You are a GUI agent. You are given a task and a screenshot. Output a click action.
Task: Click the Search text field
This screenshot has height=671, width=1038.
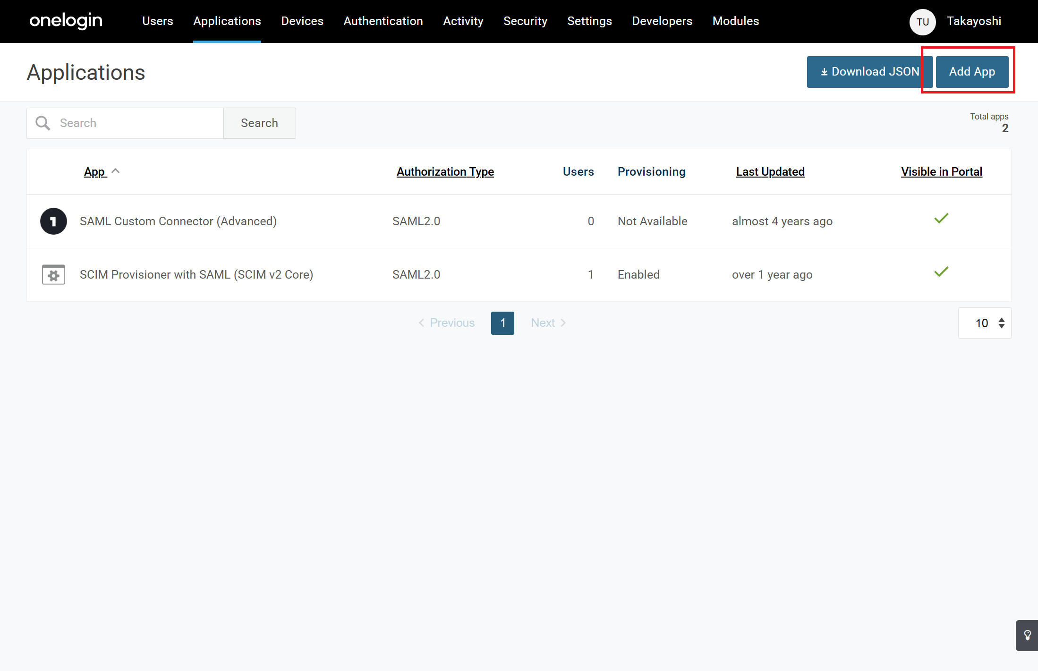[137, 123]
